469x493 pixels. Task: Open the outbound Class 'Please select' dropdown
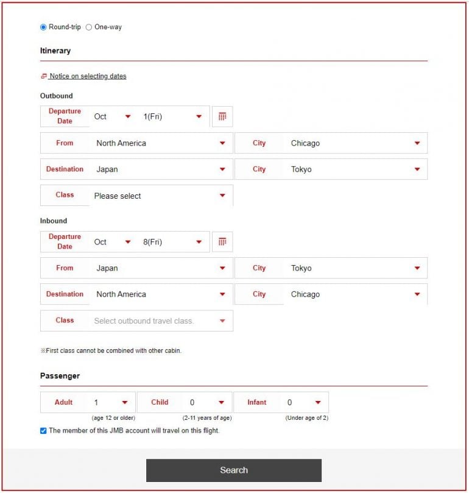pos(161,196)
